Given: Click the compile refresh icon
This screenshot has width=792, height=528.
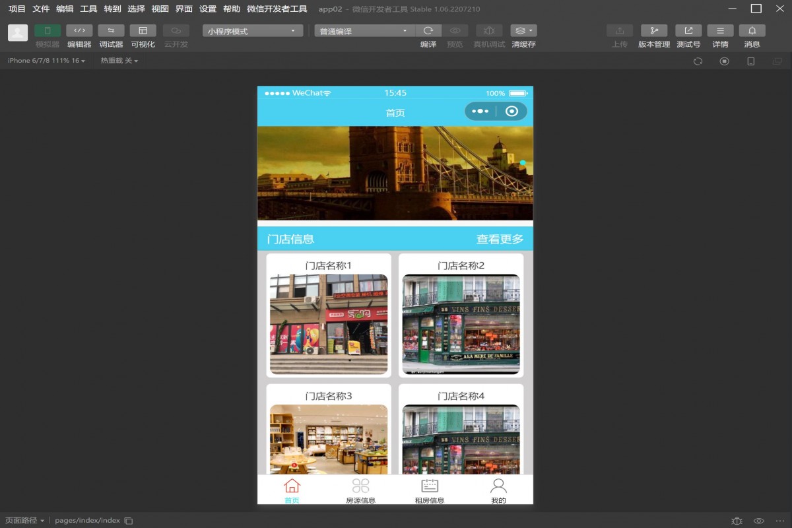Looking at the screenshot, I should tap(428, 31).
